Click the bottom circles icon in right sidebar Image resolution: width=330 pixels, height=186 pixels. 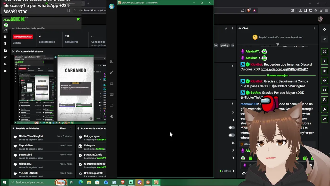pos(324,119)
